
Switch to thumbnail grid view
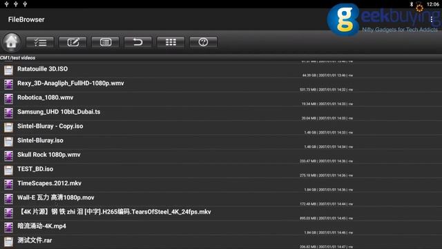coord(171,42)
